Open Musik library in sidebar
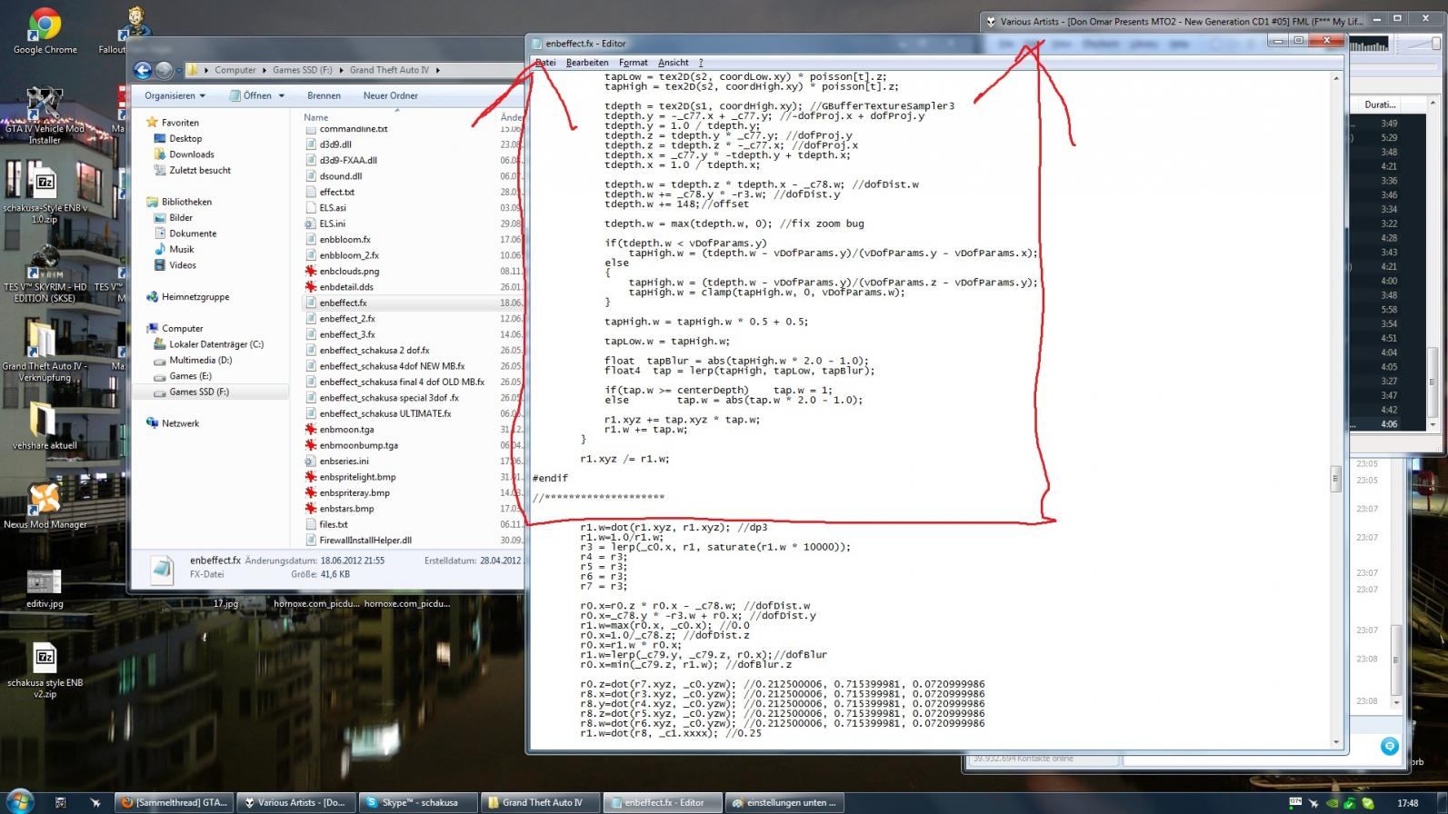This screenshot has width=1448, height=814. pyautogui.click(x=181, y=249)
